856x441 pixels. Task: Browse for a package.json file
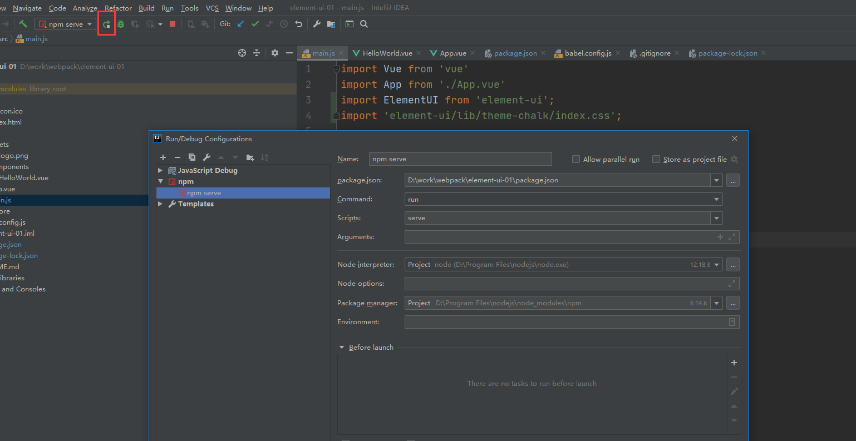tap(733, 180)
